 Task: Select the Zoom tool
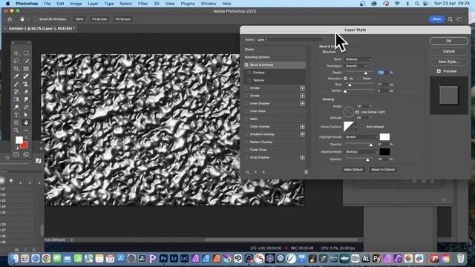pos(16,131)
